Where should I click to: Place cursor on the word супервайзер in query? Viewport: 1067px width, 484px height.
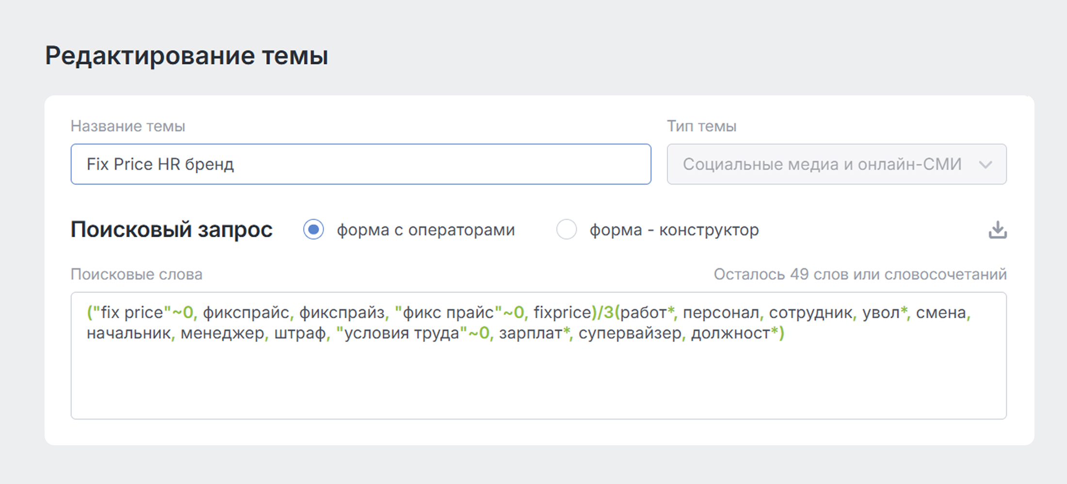coord(630,334)
